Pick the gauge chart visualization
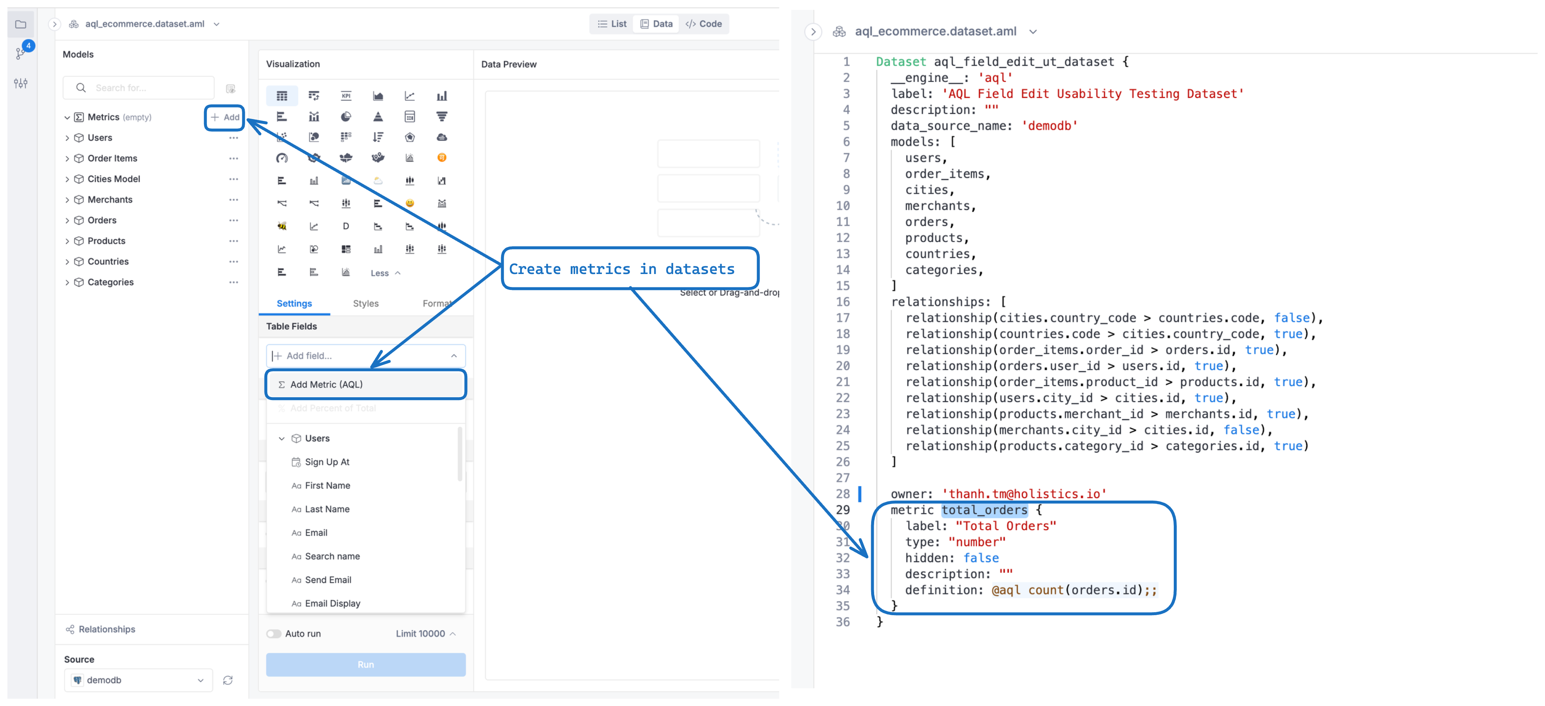This screenshot has height=706, width=1545. click(x=282, y=158)
